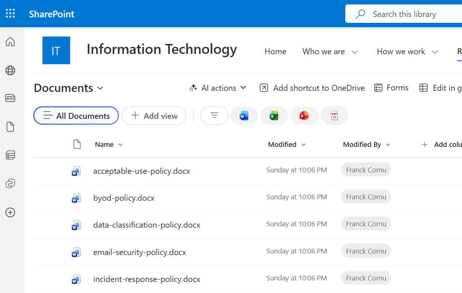Open the News icon in left sidebar

point(10,98)
